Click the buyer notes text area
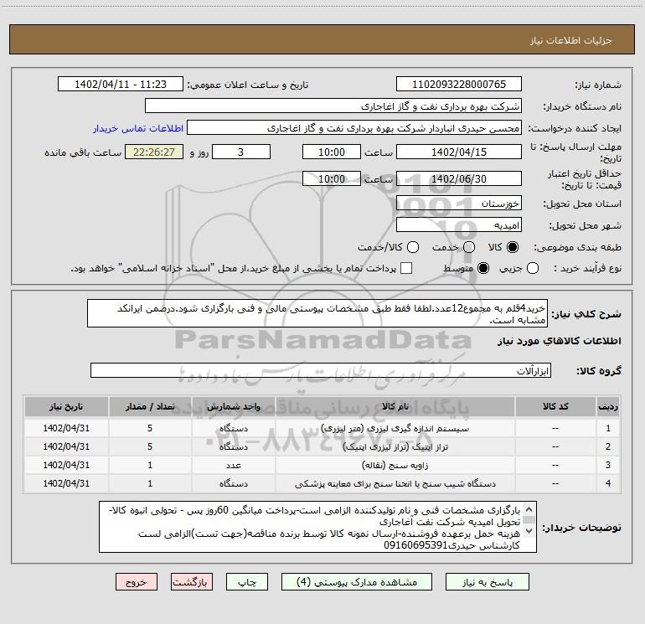This screenshot has width=645, height=624. tap(317, 527)
